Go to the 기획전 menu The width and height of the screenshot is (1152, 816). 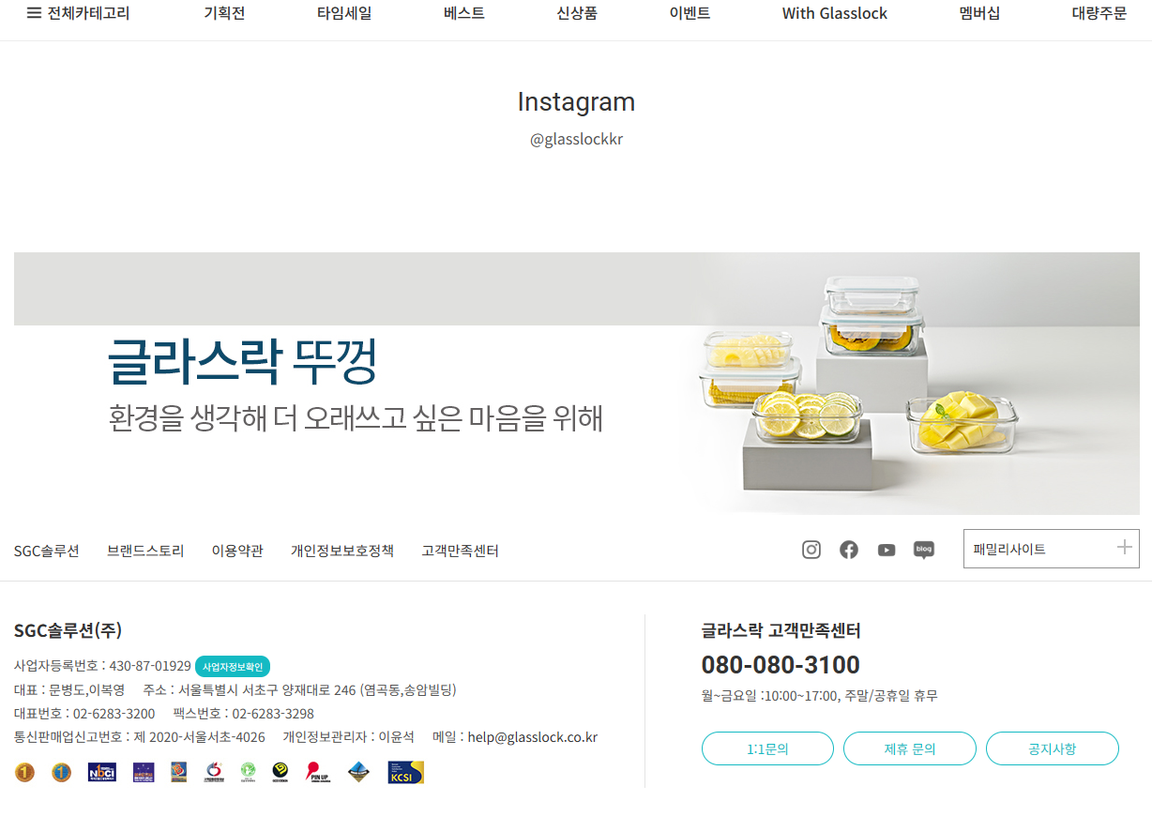224,13
